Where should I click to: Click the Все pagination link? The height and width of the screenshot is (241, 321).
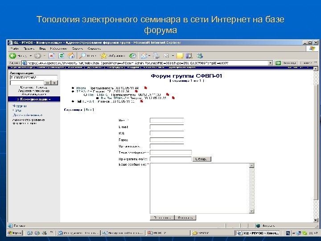tap(89, 110)
